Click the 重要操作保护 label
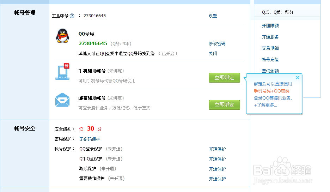This screenshot has width=330, height=192. tap(92, 179)
